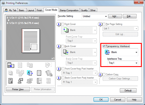Expand the Transparency Interleave Blank dropdown arrow
The width and height of the screenshot is (145, 105).
coord(136,52)
